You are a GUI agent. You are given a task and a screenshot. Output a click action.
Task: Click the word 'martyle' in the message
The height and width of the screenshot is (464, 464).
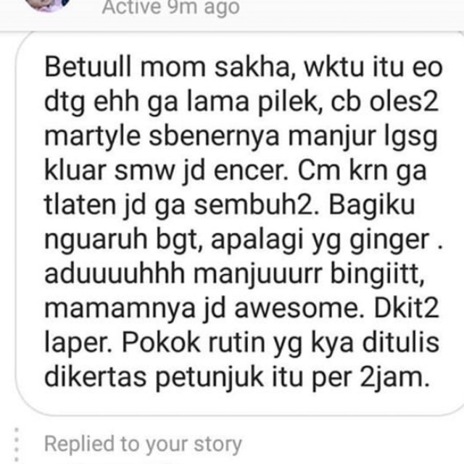click(92, 137)
